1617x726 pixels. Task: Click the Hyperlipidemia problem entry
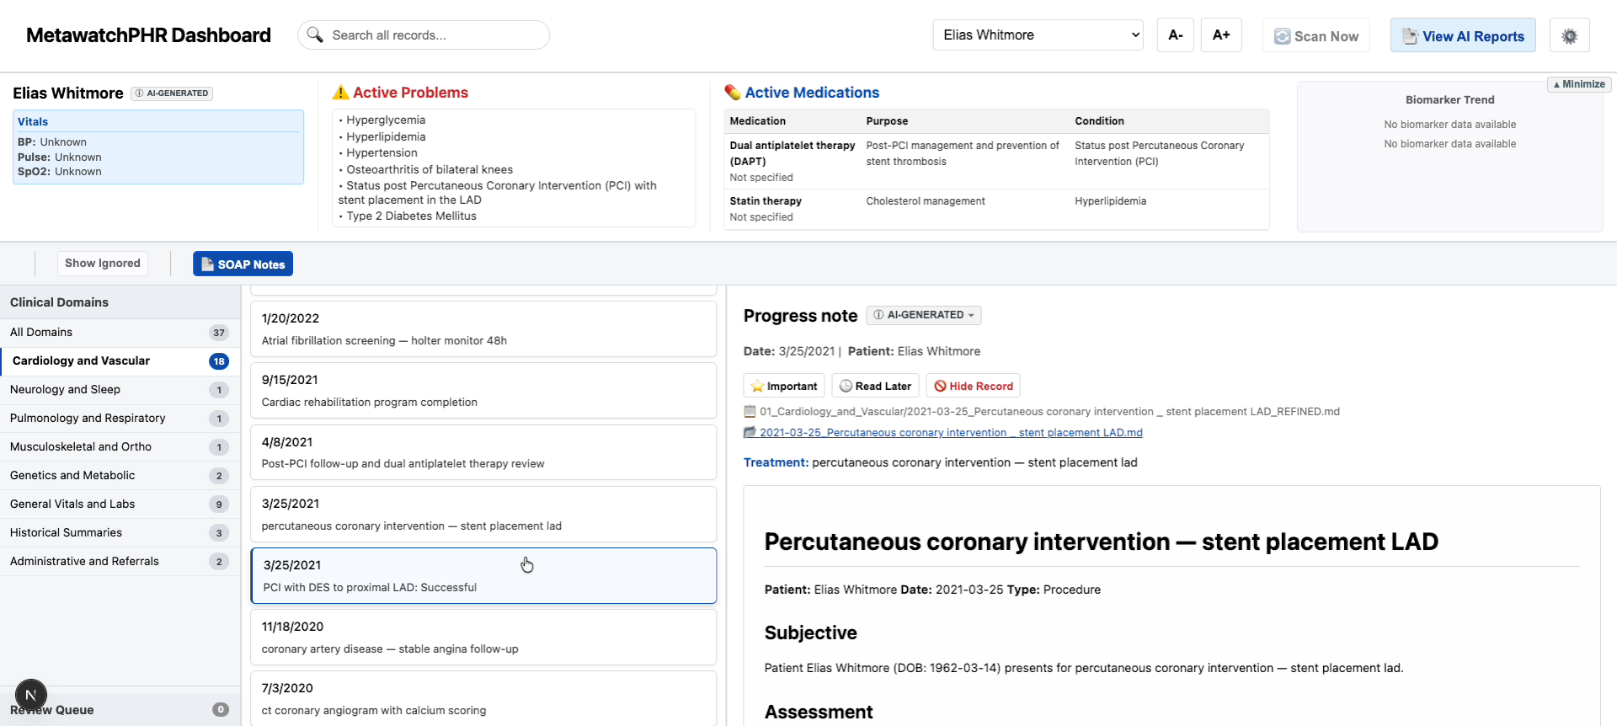coord(386,137)
